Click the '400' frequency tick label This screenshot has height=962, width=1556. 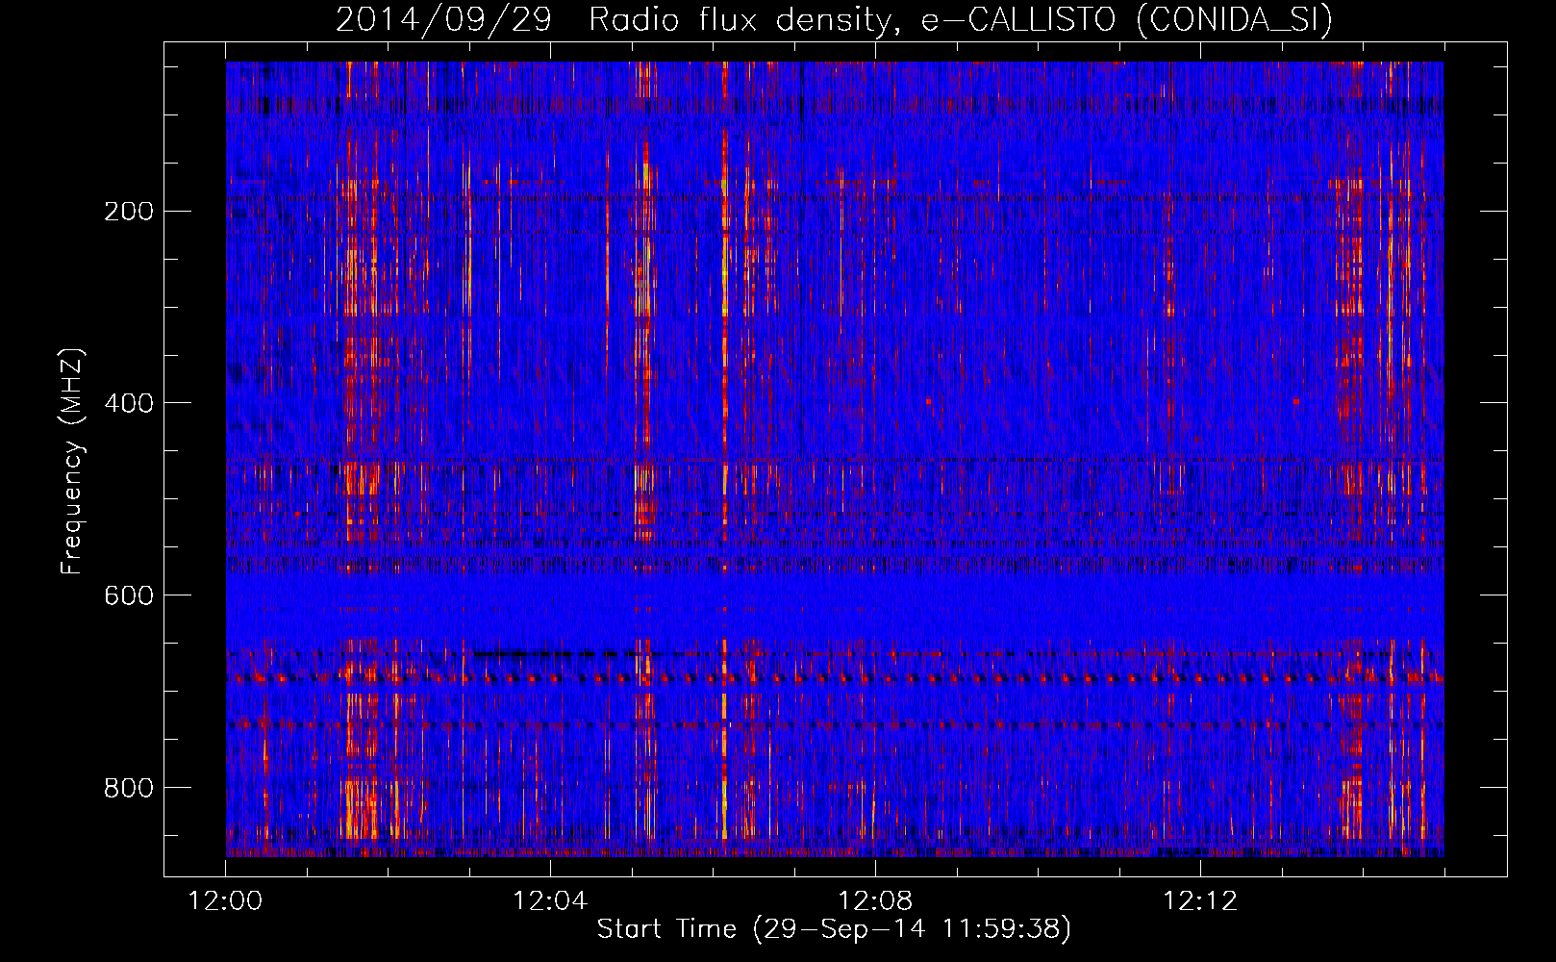click(129, 403)
